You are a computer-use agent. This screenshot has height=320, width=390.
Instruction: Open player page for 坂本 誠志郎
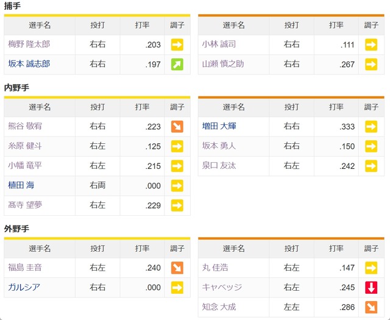tap(29, 64)
